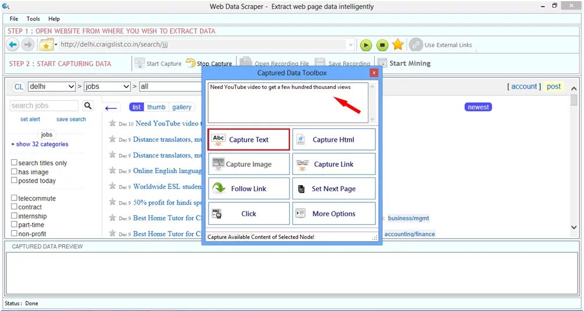
Task: Open favorites folder dropdown arrow
Action: point(56,45)
